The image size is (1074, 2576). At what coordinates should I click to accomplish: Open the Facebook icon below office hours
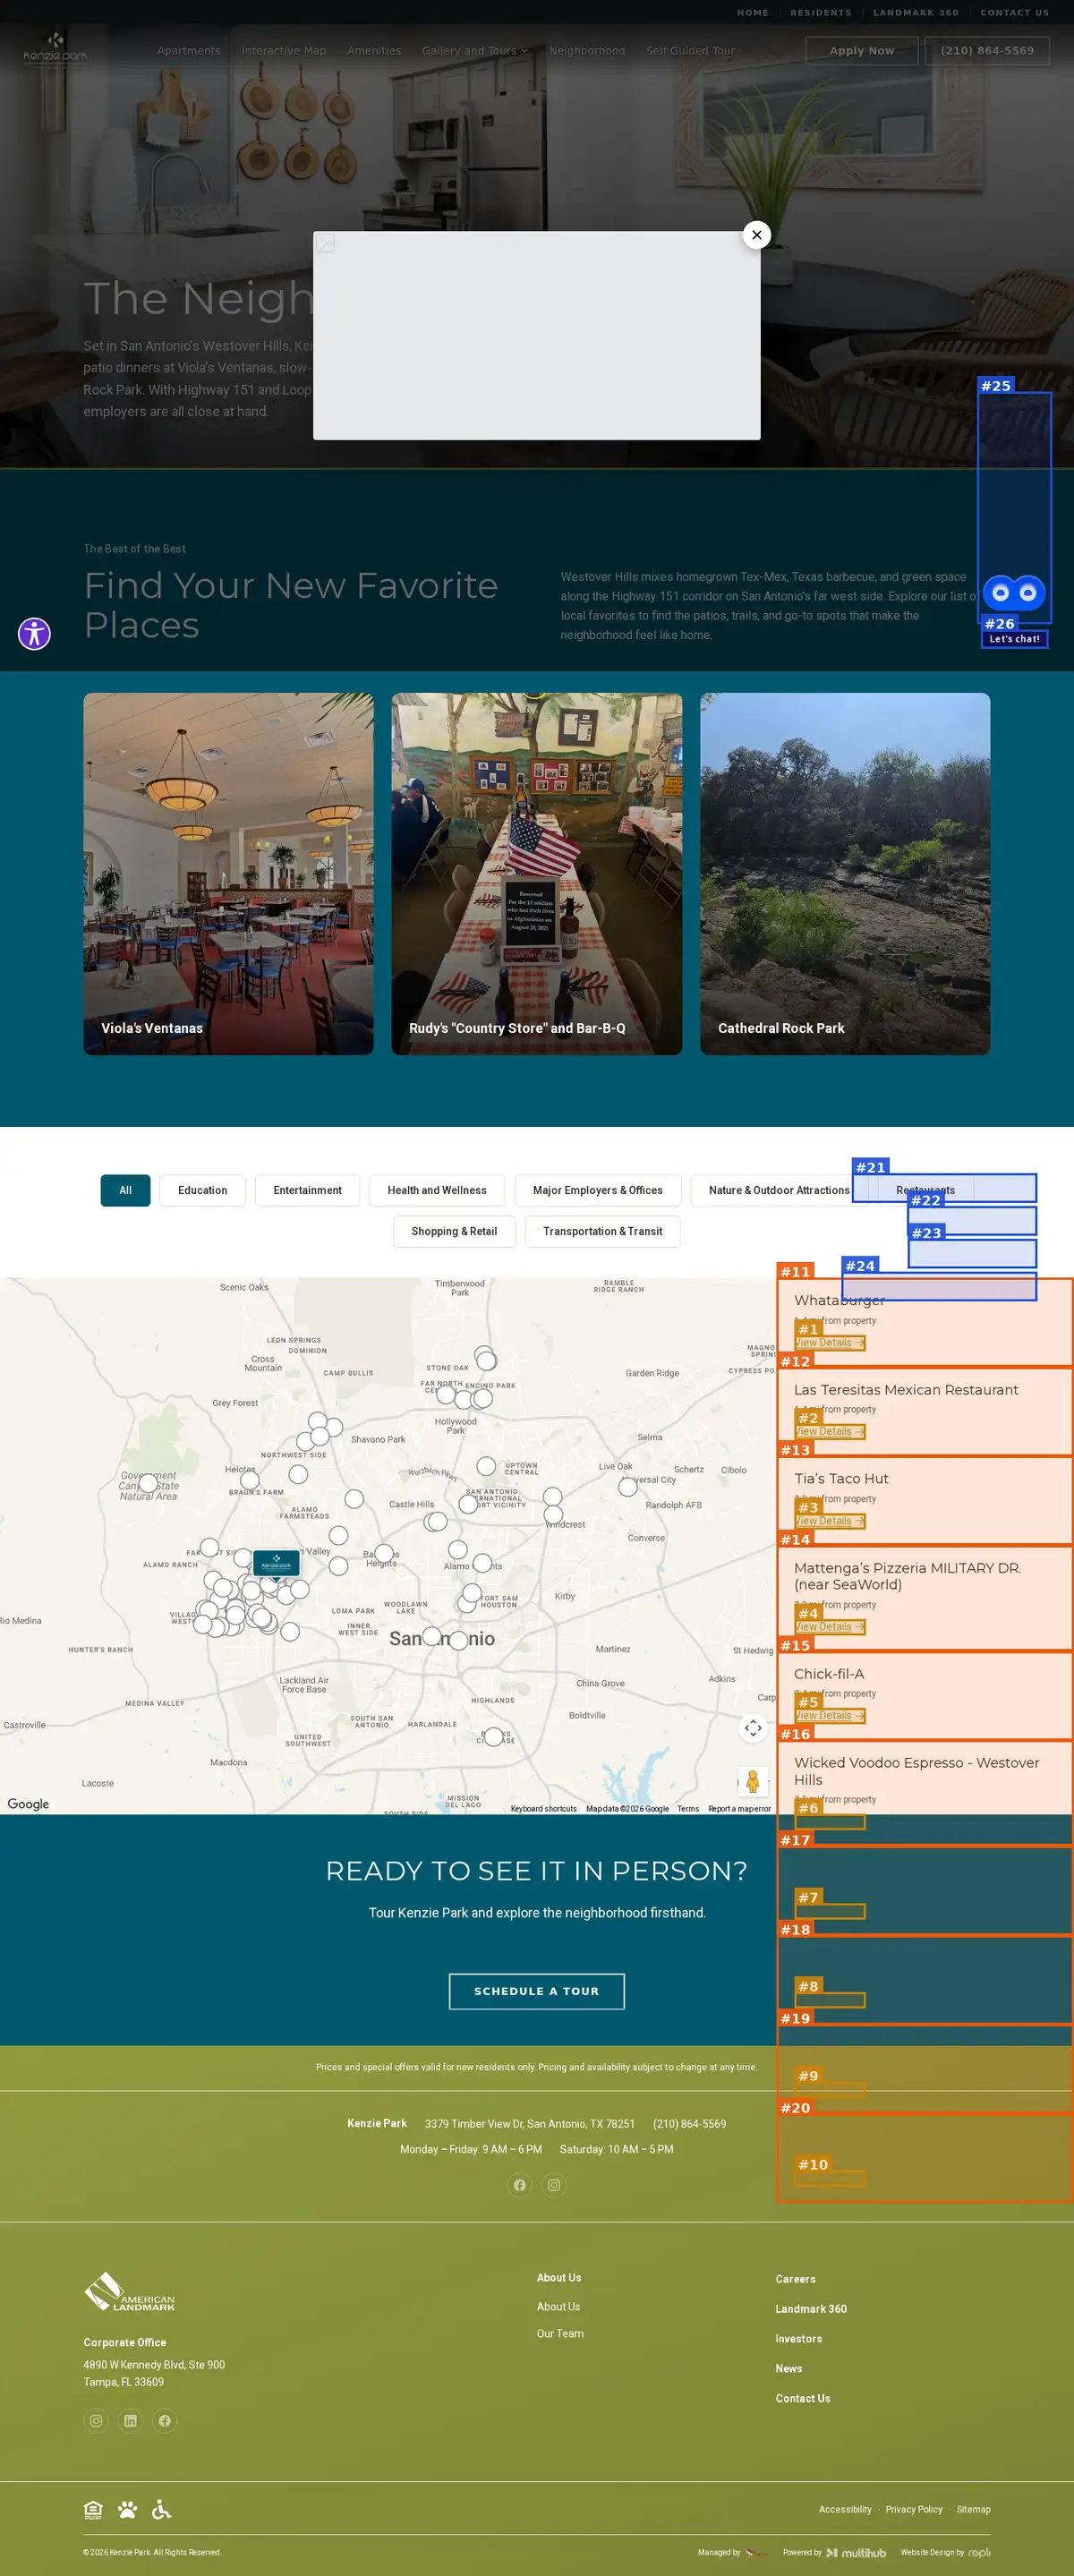(520, 2185)
